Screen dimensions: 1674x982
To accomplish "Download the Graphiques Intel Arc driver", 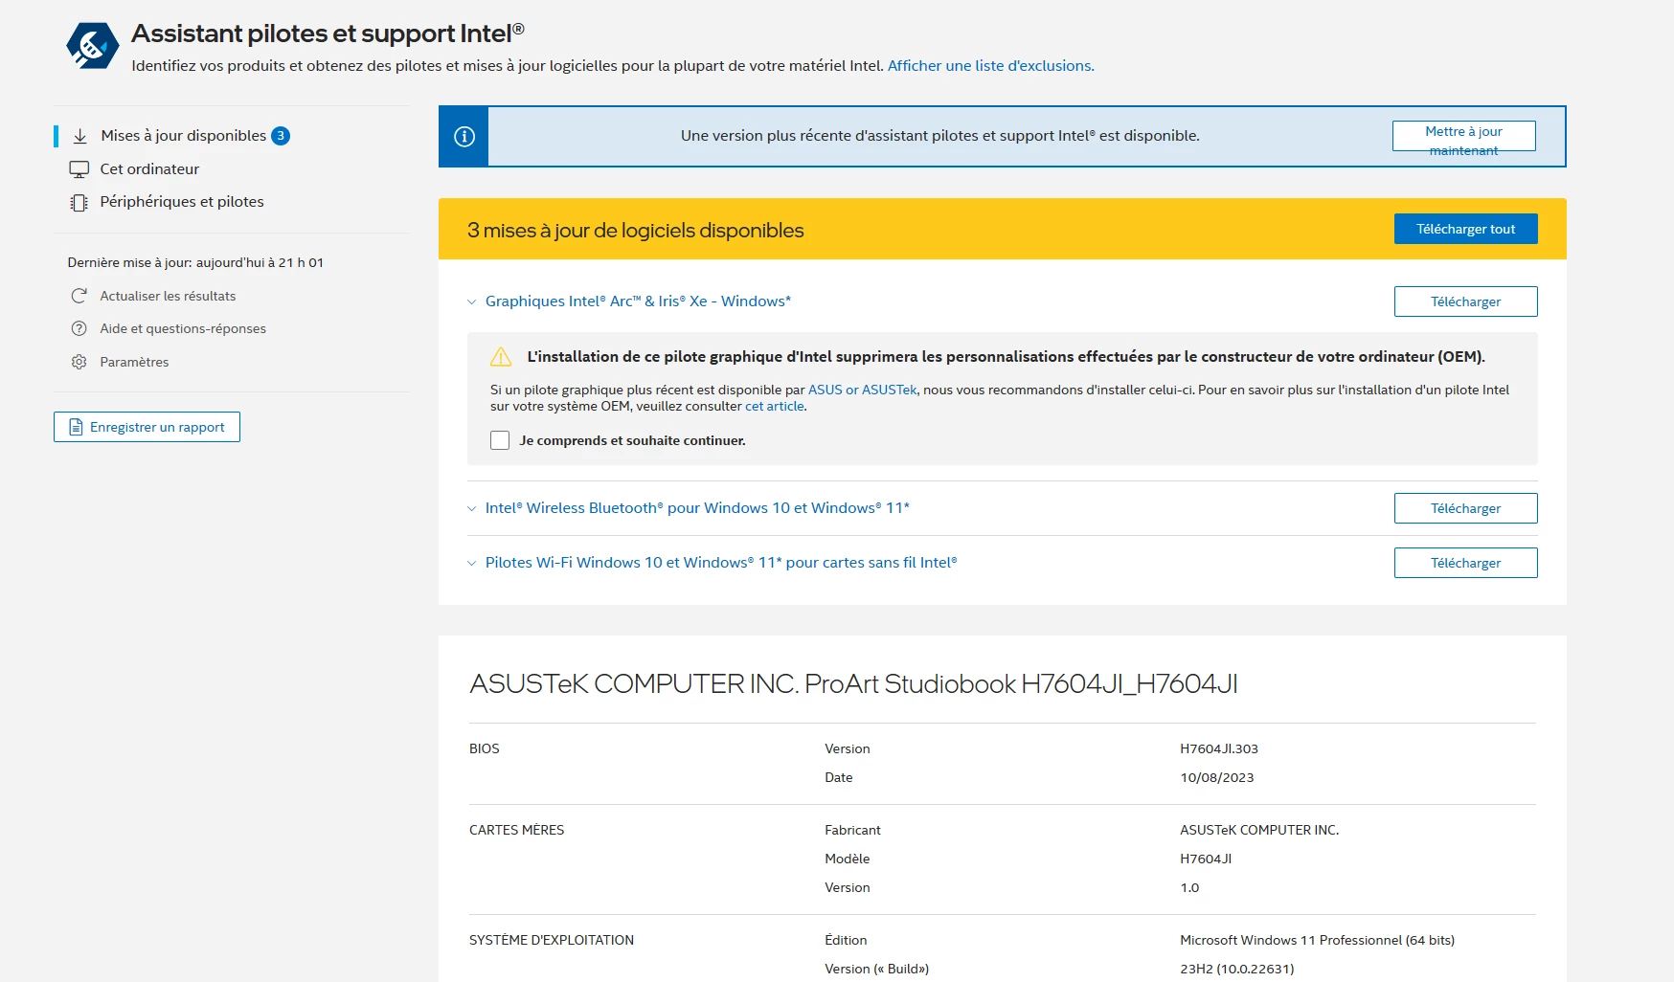I will 1465,301.
